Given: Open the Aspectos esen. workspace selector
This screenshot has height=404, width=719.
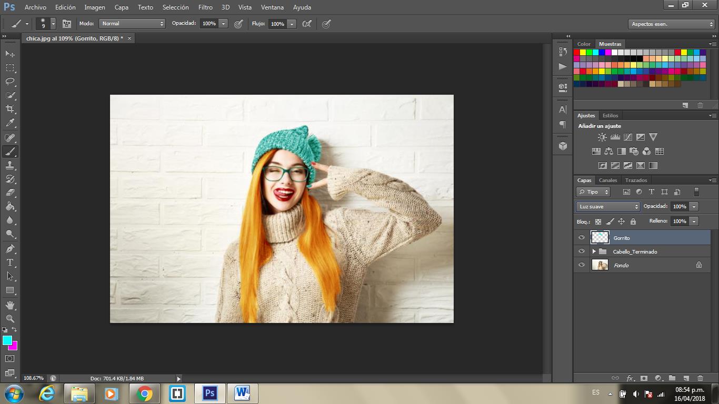Looking at the screenshot, I should 671,24.
